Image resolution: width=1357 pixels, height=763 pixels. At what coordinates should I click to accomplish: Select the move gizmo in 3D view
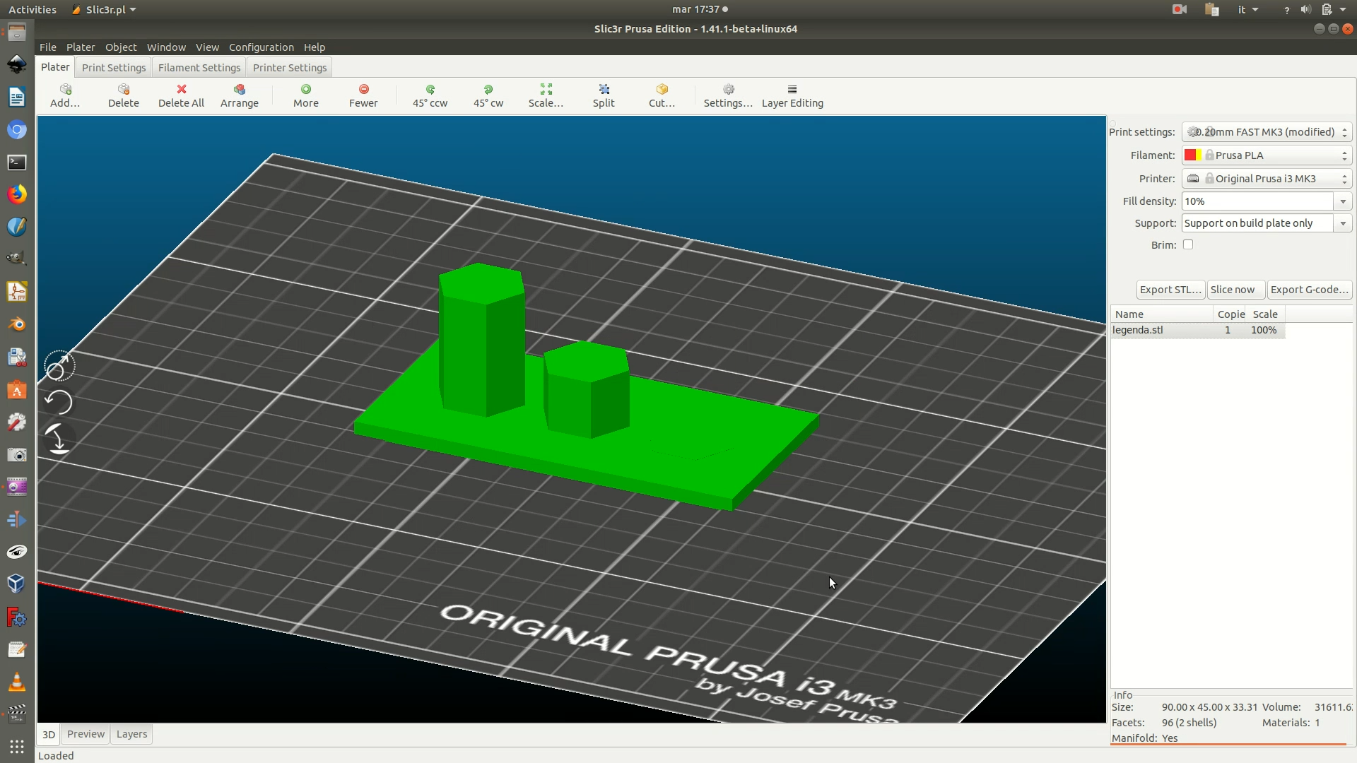(x=59, y=366)
